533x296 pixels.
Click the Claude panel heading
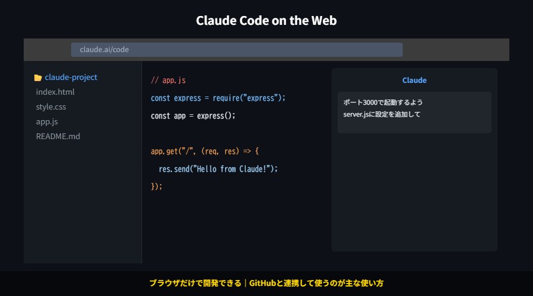415,80
